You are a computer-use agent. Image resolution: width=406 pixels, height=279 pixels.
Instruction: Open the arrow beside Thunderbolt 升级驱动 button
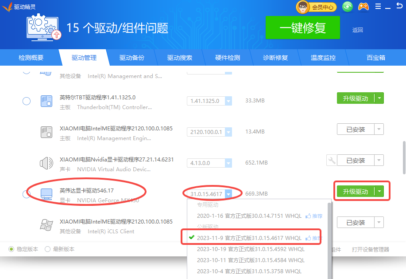tap(379, 98)
